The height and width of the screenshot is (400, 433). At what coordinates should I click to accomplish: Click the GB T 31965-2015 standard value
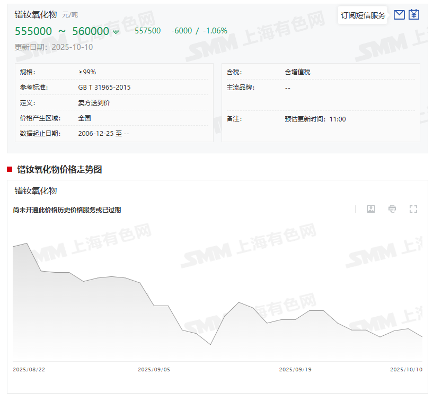point(104,88)
